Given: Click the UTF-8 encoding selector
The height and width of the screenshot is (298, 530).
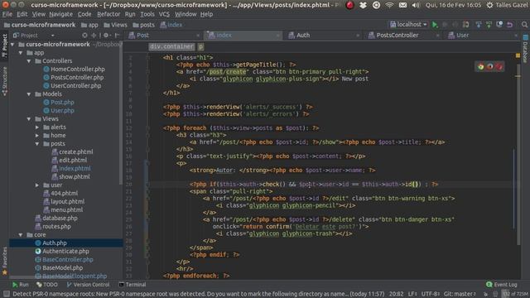Looking at the screenshot, I should coord(431,294).
